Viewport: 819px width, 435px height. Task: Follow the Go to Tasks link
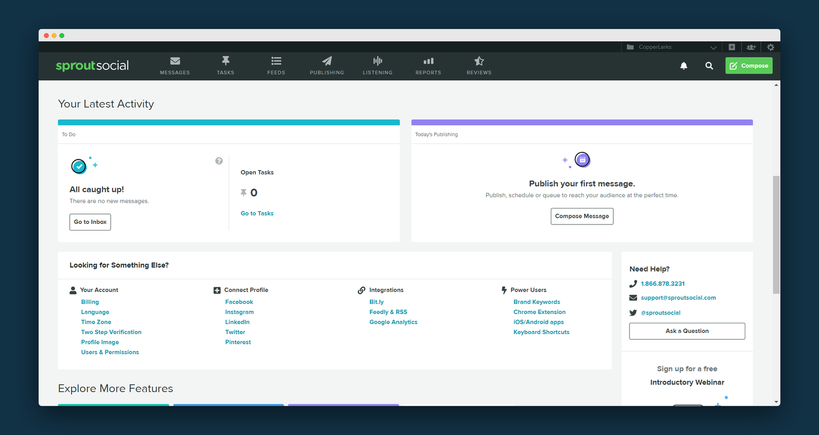pyautogui.click(x=257, y=214)
